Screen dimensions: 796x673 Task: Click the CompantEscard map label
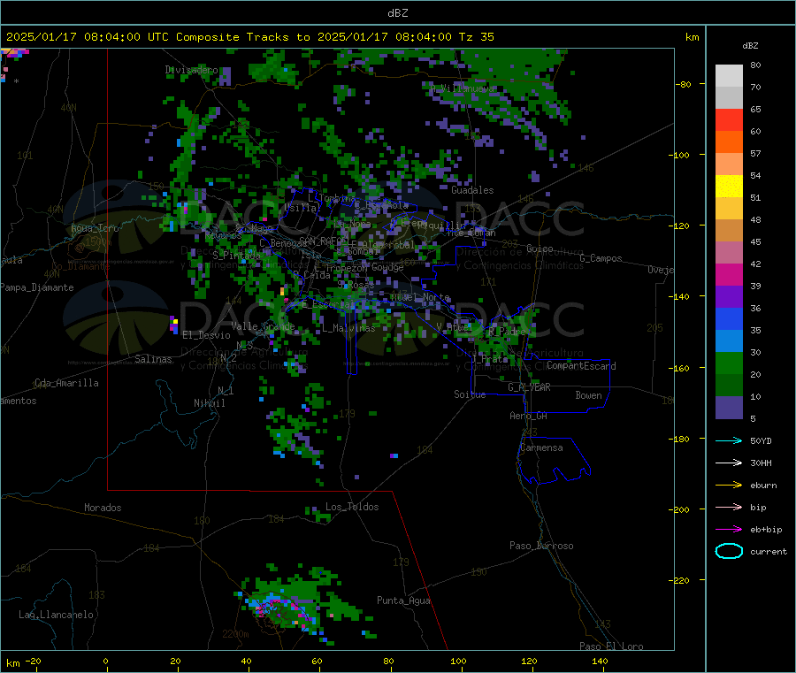point(581,366)
